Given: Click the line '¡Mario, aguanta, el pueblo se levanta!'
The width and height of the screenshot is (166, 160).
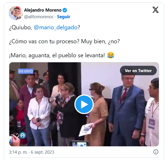Looking at the screenshot, I should click(x=57, y=55).
